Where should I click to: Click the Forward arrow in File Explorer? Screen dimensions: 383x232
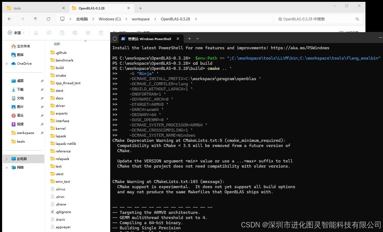22,19
